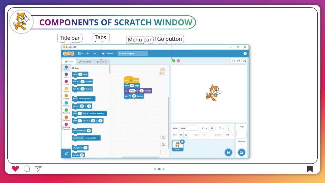Switch to large stage layout

point(239,61)
